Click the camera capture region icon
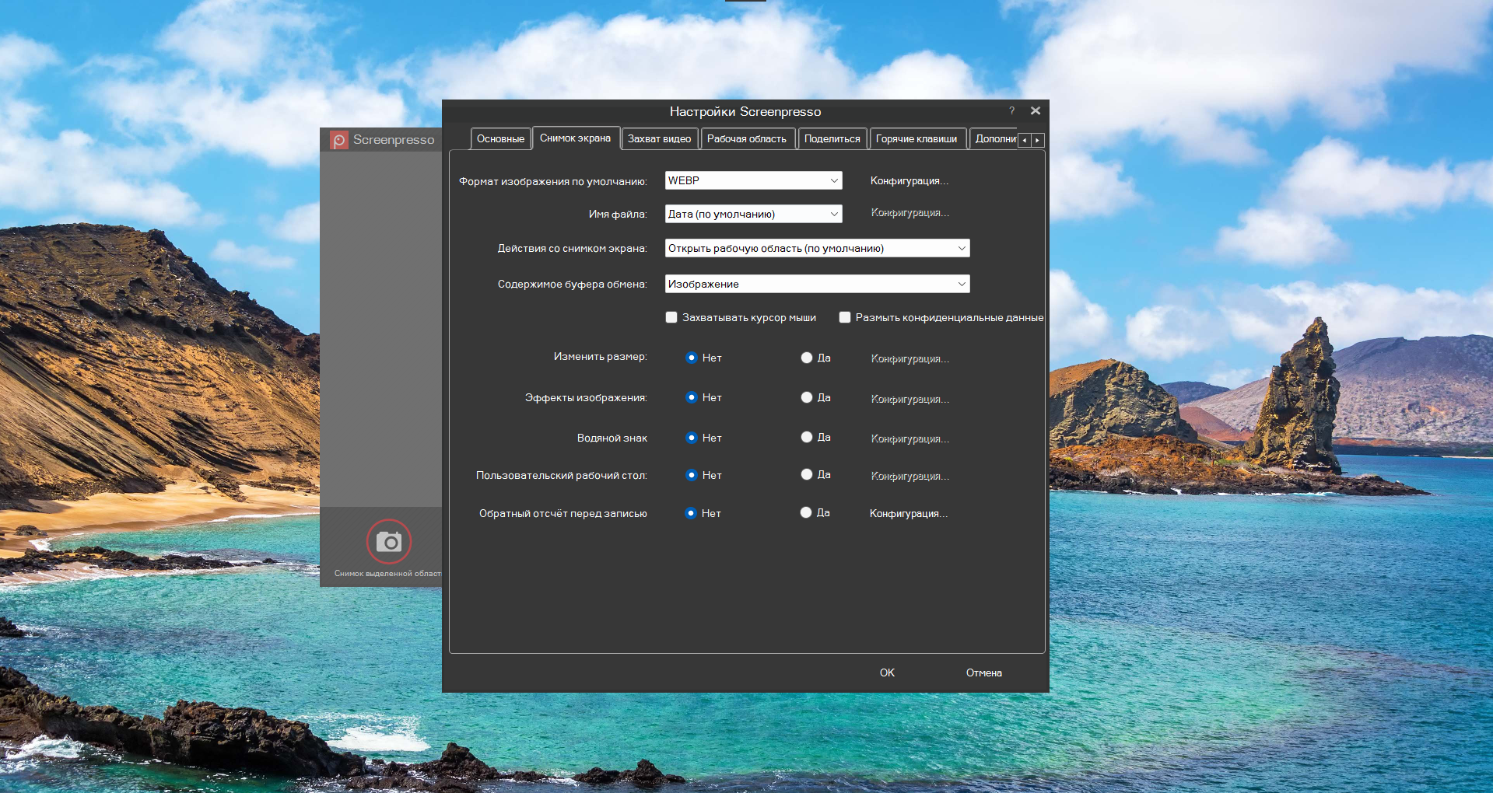This screenshot has height=793, width=1493. point(388,541)
